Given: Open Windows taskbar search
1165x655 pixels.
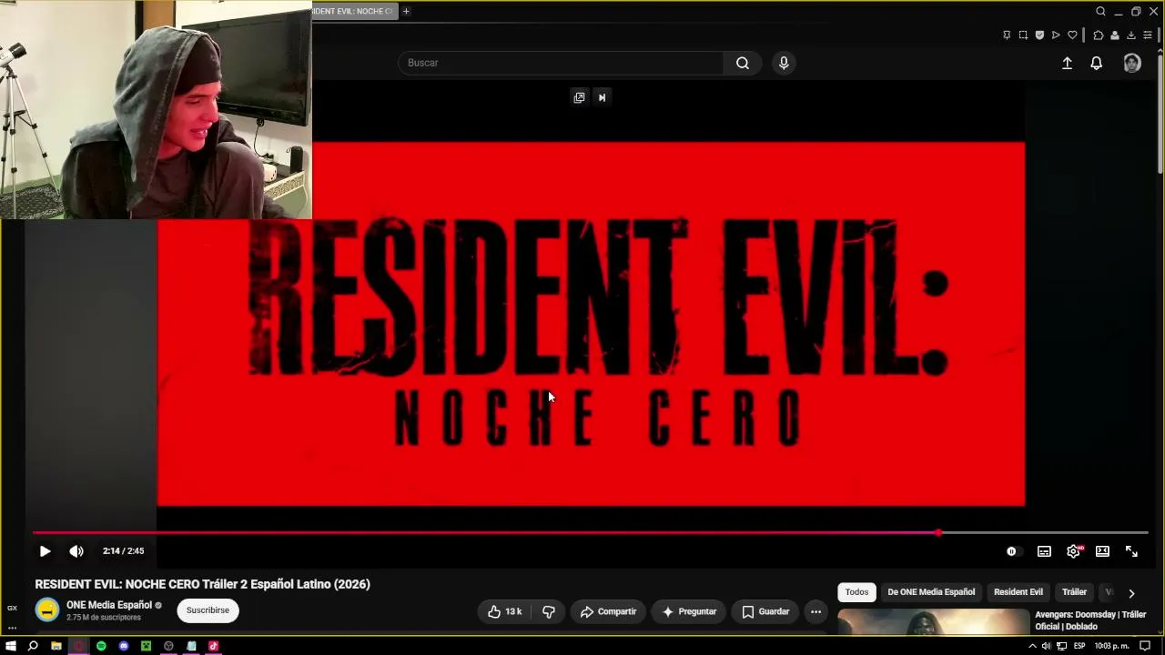Looking at the screenshot, I should click(33, 646).
